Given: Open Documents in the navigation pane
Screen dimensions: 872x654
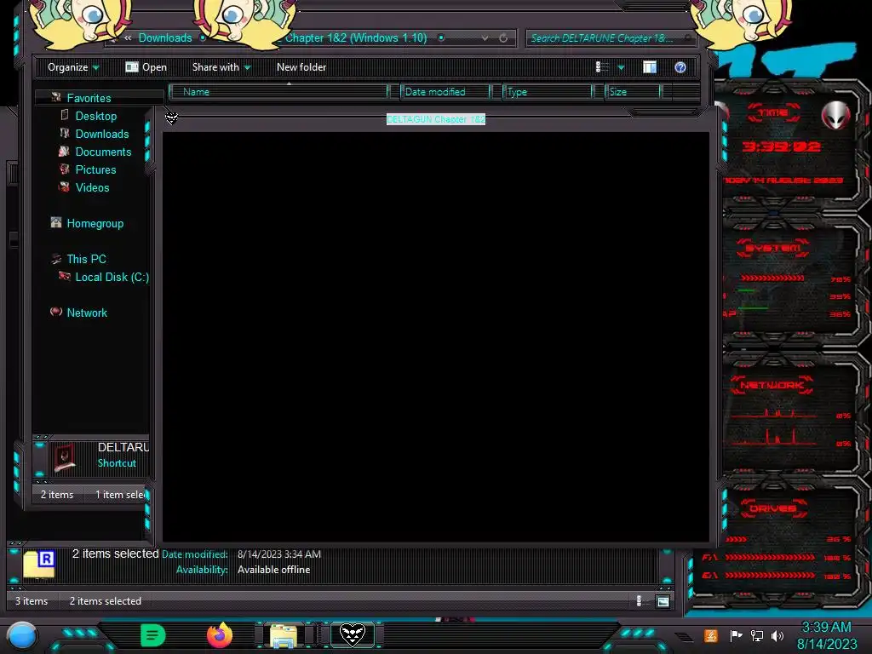Looking at the screenshot, I should (x=103, y=152).
